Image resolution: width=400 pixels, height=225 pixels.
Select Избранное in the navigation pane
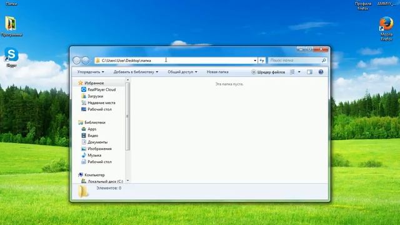[91, 83]
